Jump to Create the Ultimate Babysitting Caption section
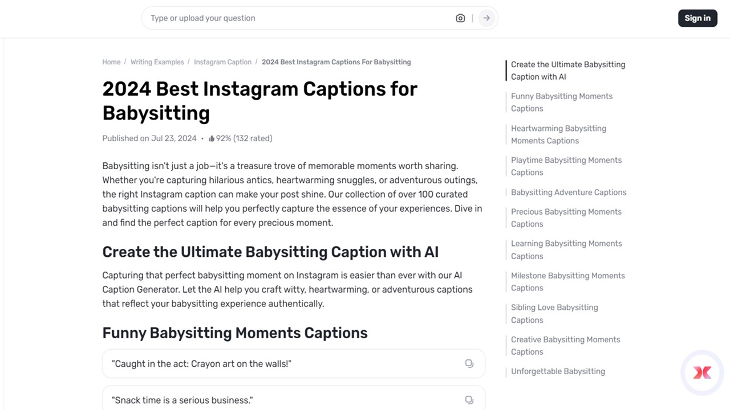730x410 pixels. tap(567, 70)
